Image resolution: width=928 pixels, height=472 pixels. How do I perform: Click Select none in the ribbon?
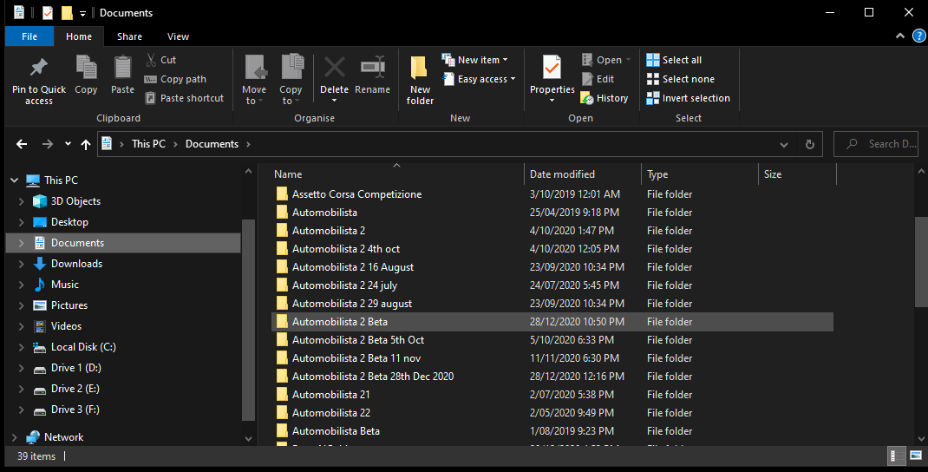coord(681,79)
